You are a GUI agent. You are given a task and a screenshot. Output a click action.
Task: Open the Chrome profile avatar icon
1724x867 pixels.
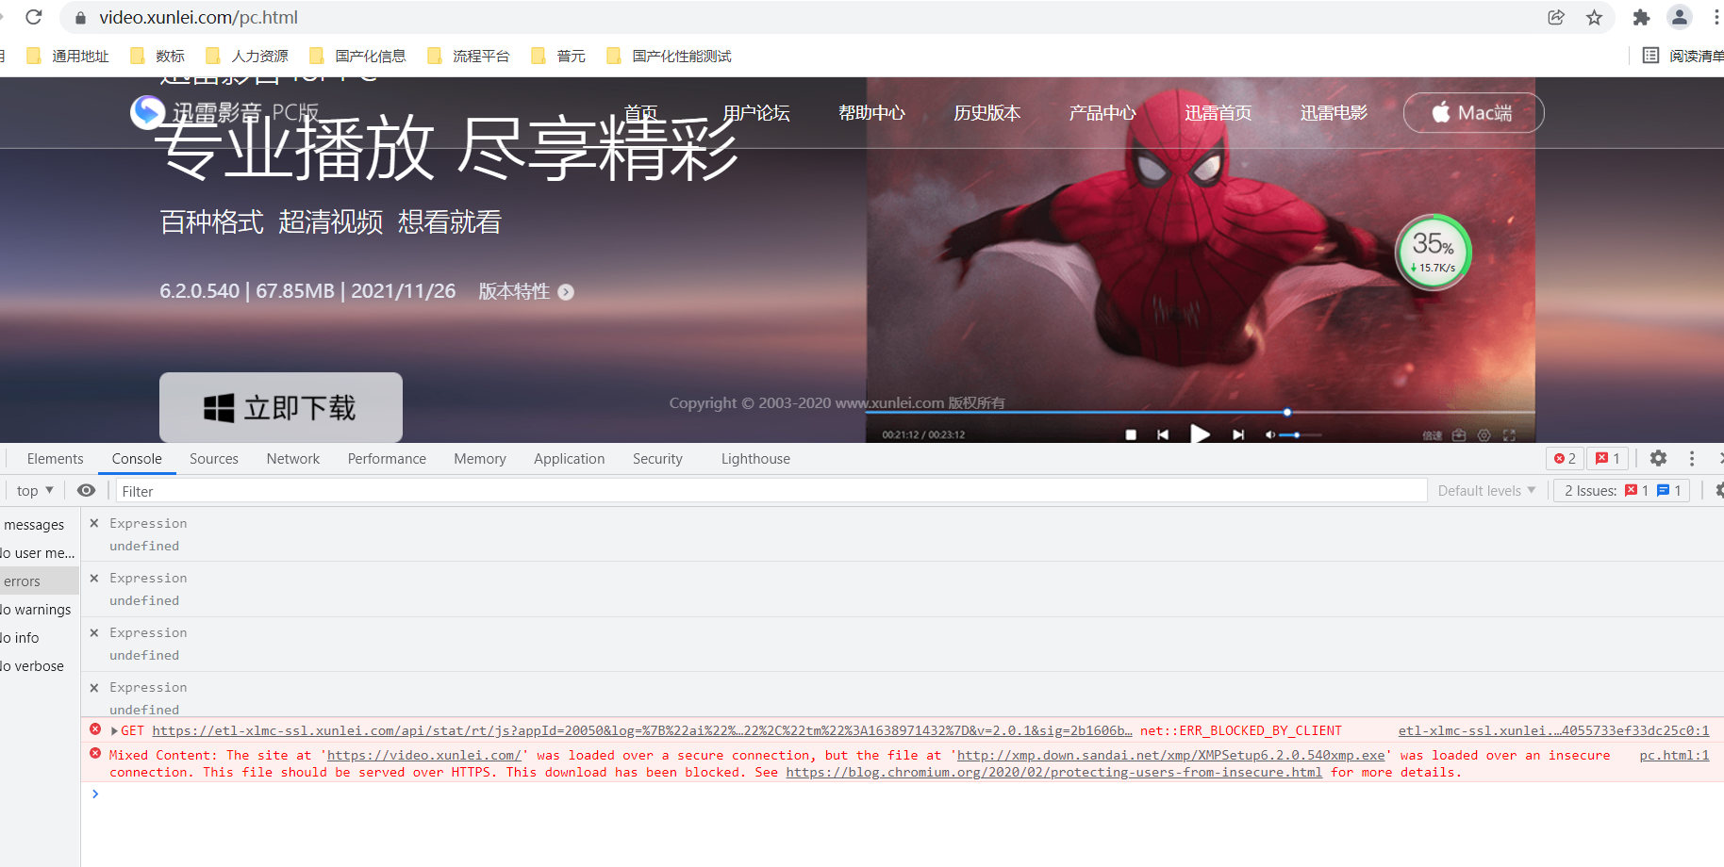point(1680,17)
